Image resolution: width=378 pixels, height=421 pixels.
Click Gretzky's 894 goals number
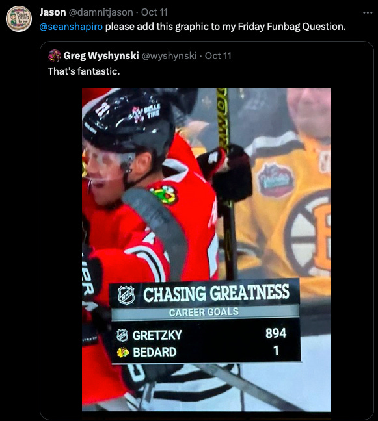[276, 333]
